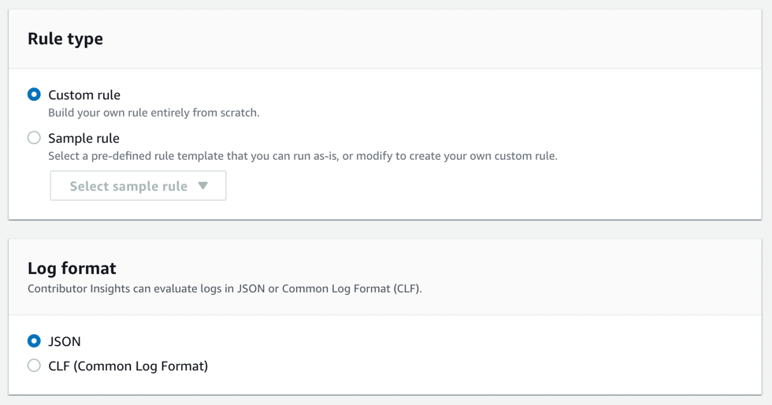This screenshot has height=405, width=772.
Task: Click the "Rule type" section heading
Action: [65, 39]
